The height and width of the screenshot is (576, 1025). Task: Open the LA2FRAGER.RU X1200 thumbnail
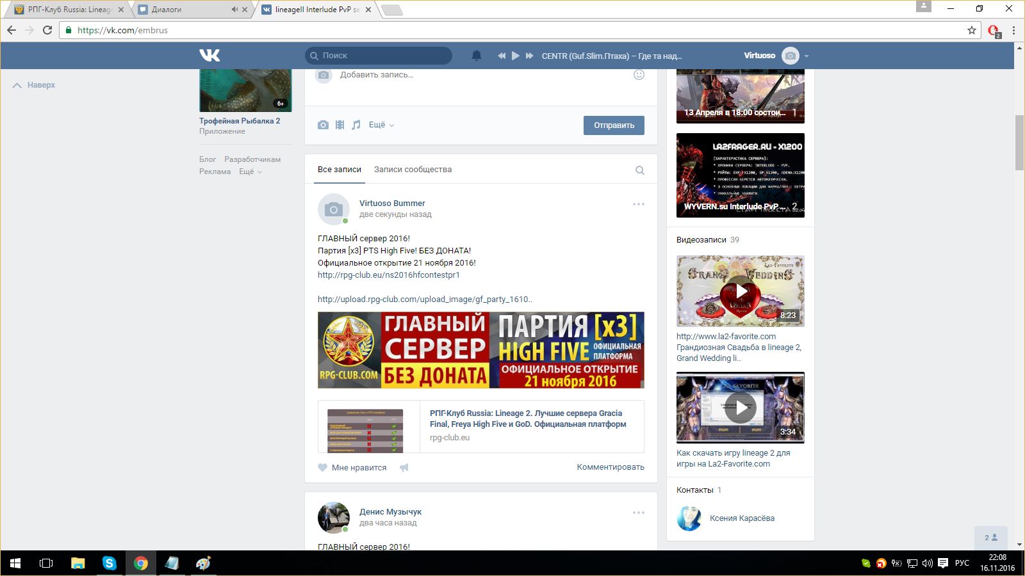741,175
